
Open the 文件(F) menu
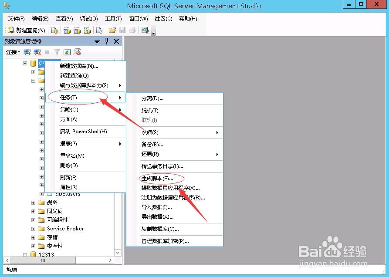(17, 19)
